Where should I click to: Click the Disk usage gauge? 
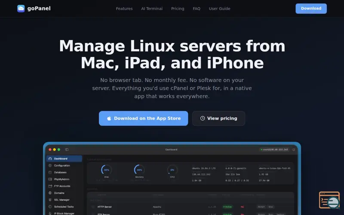107,170
